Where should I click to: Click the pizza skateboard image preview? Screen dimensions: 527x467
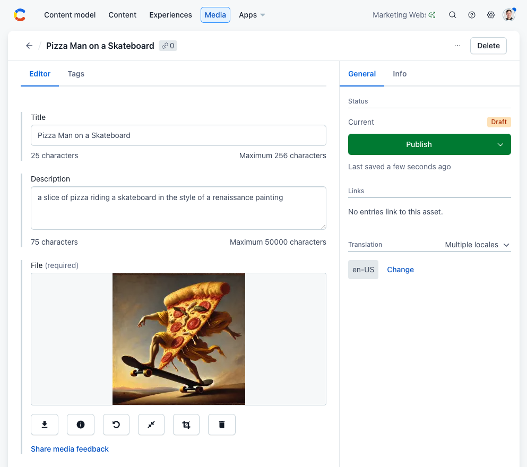point(179,339)
